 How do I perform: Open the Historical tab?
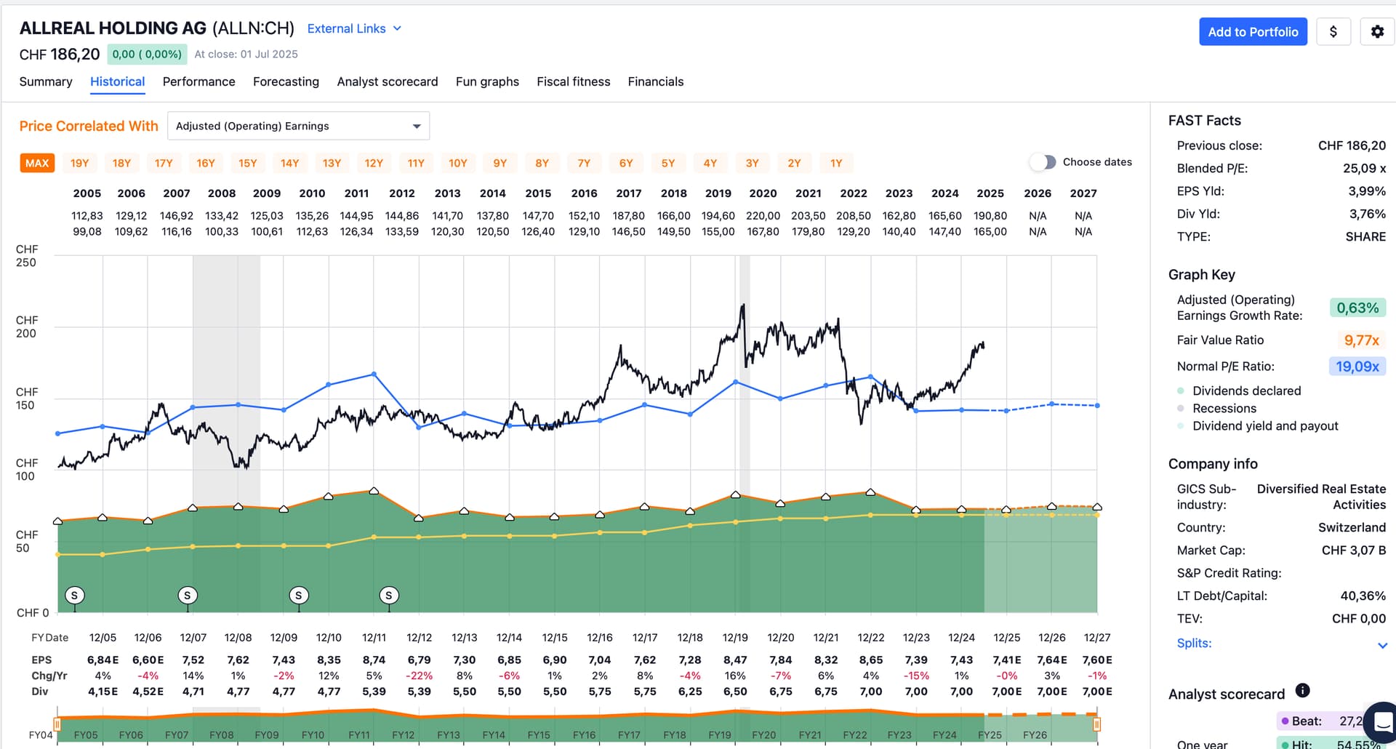(117, 81)
